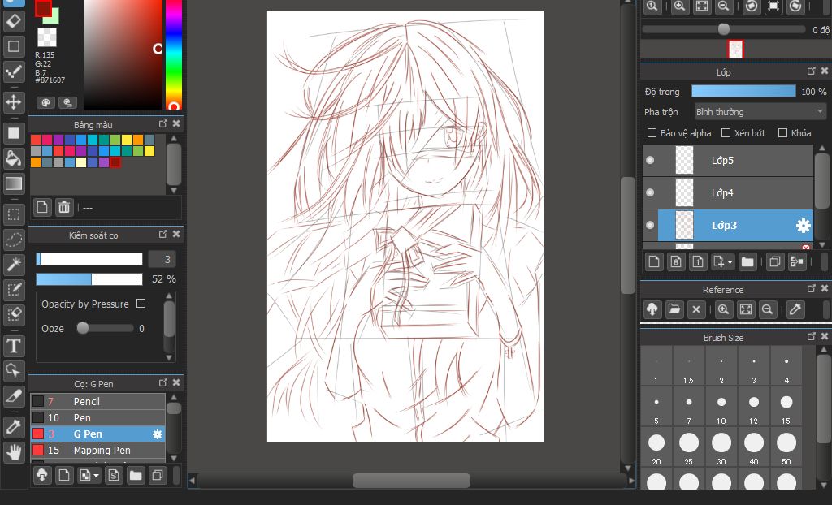
Task: Select the Lasso tool
Action: coord(14,240)
